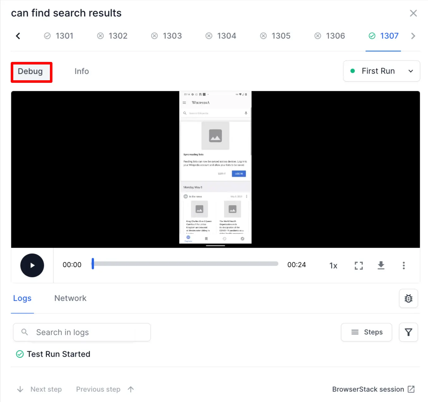428x402 pixels.
Task: Open the log filter icon
Action: coord(408,332)
